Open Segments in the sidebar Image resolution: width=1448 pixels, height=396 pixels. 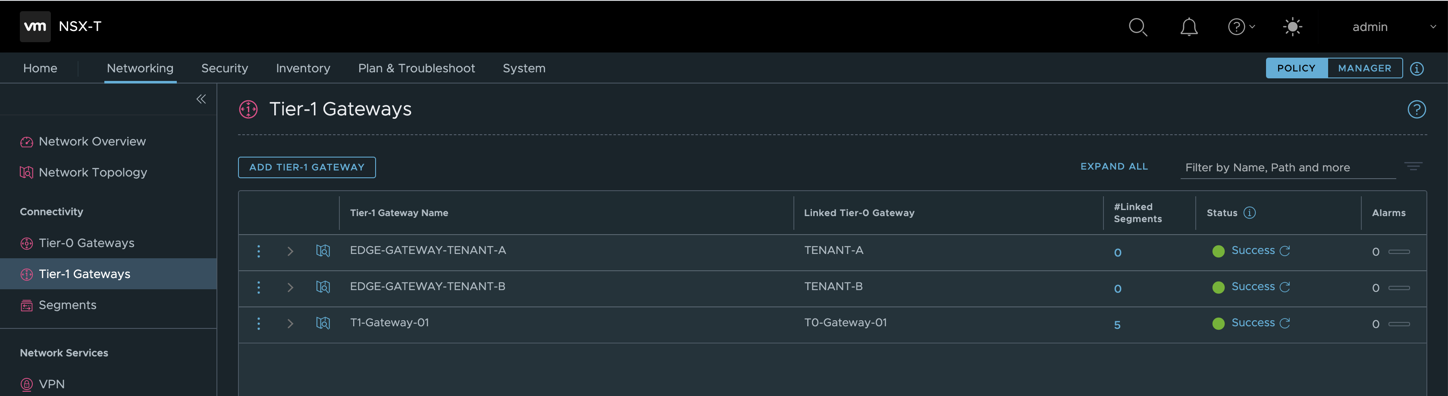(67, 305)
